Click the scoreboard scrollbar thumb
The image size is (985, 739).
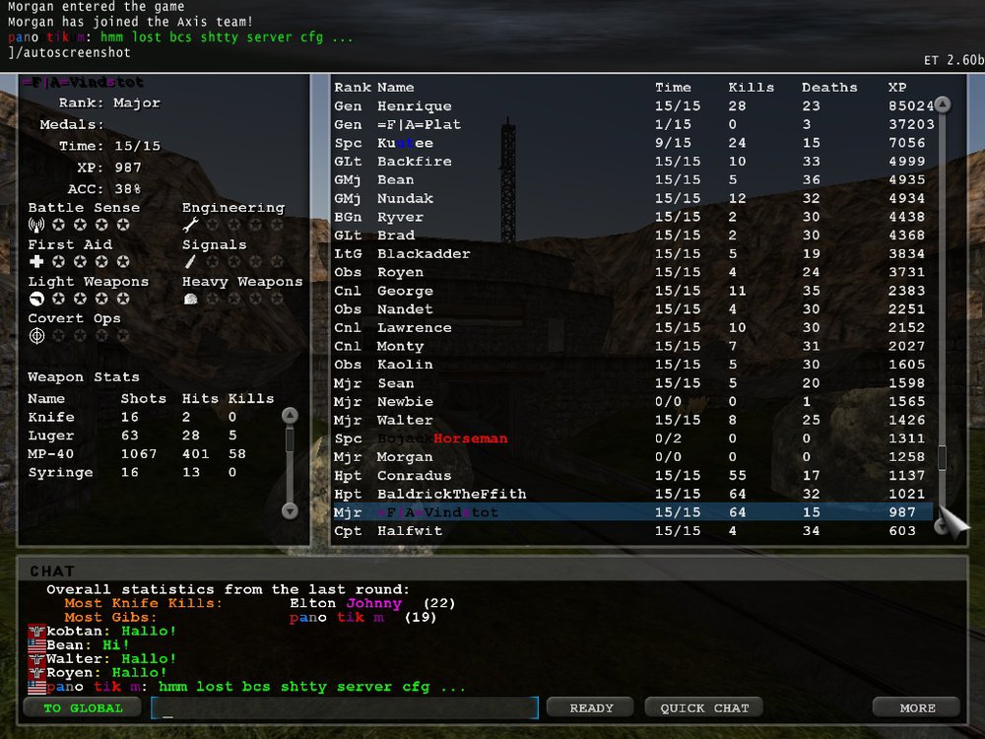(x=942, y=457)
